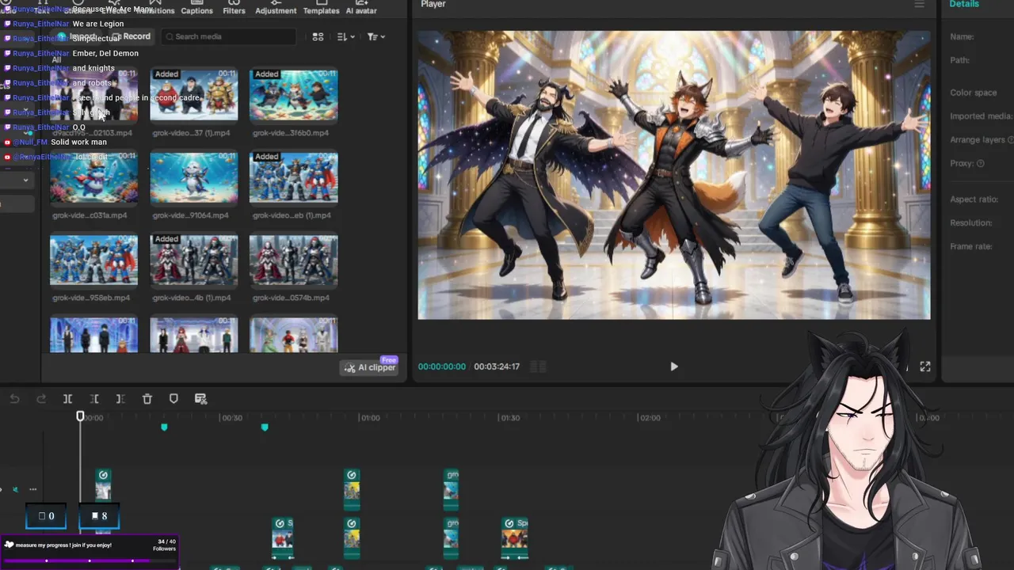Screen dimensions: 1014x570
Task: Select the grok-vide...0574b.mp4 thumbnail
Action: (294, 260)
